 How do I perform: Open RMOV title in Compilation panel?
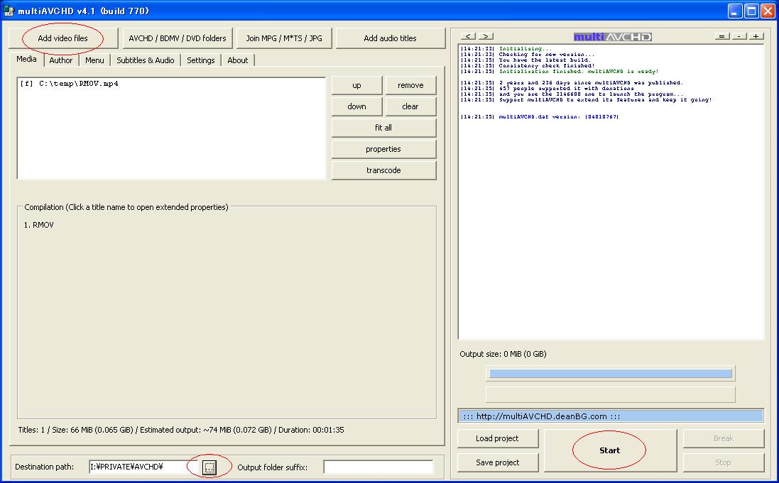[43, 225]
